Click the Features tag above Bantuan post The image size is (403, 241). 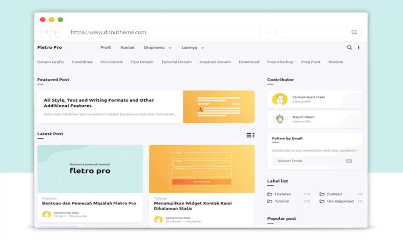(x=49, y=198)
